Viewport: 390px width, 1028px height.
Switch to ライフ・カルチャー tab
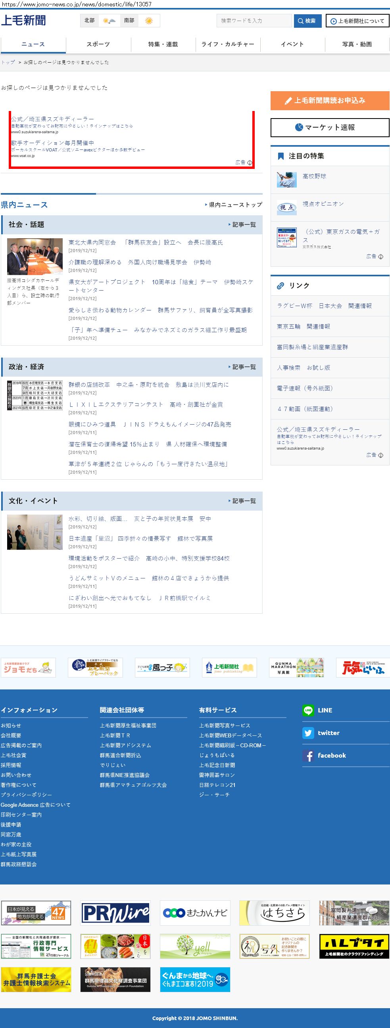click(228, 44)
